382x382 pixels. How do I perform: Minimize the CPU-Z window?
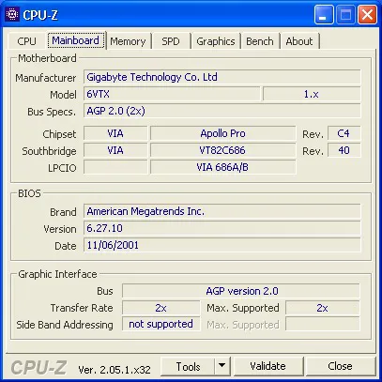point(324,14)
